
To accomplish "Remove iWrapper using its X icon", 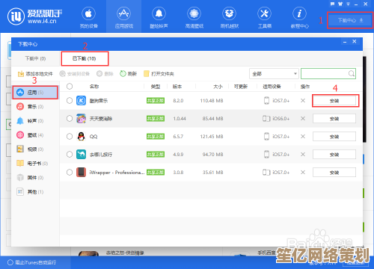I will click(x=303, y=173).
